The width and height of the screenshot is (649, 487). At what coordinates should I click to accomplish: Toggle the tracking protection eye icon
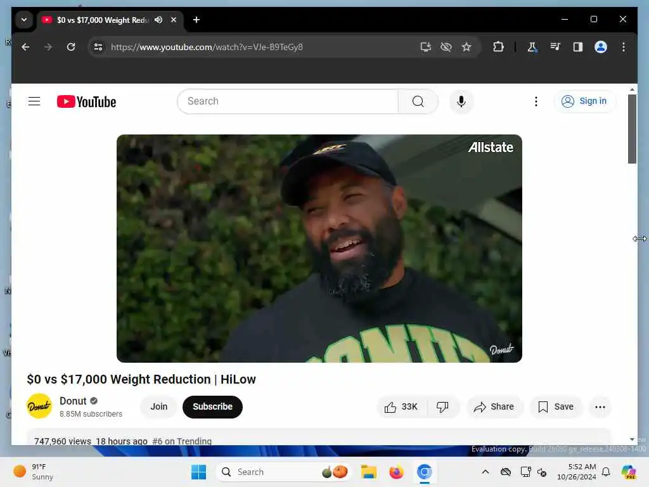[446, 47]
